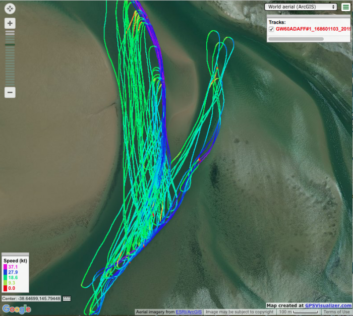
Task: Click the ruler measure icon beside coordinates
Action: coord(67,298)
